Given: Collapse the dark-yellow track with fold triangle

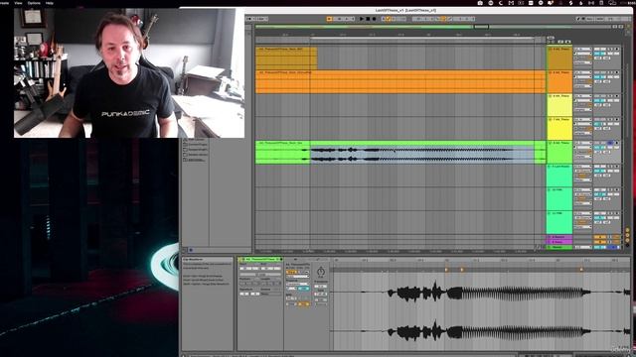Looking at the screenshot, I should click(550, 50).
